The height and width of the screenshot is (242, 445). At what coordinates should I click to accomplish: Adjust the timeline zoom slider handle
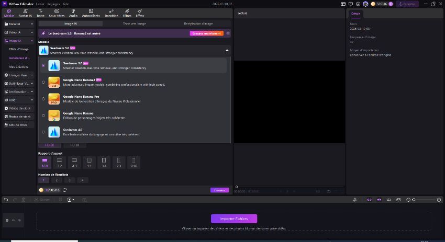tap(414, 200)
